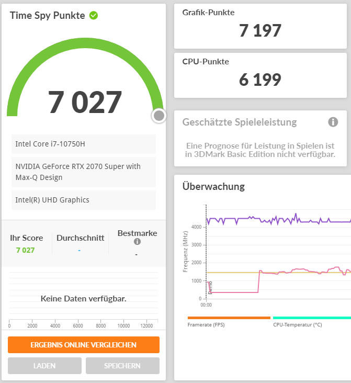Select the Intel(R) UHD Graphics row

[84, 200]
